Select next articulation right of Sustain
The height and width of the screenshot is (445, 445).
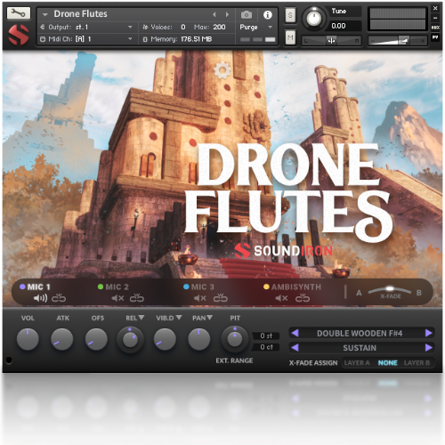(429, 347)
